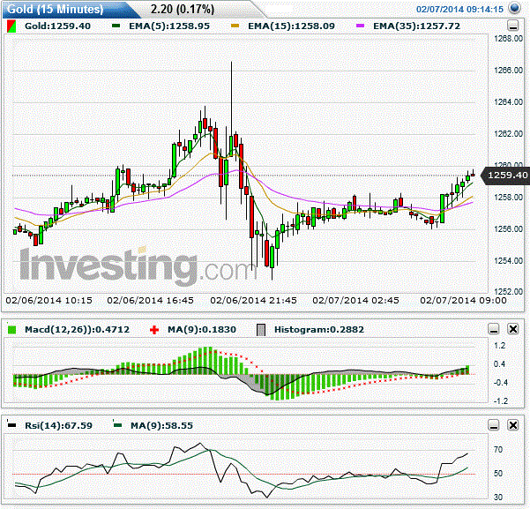
Task: Click the black Rsi(14) legend marker
Action: tap(11, 425)
